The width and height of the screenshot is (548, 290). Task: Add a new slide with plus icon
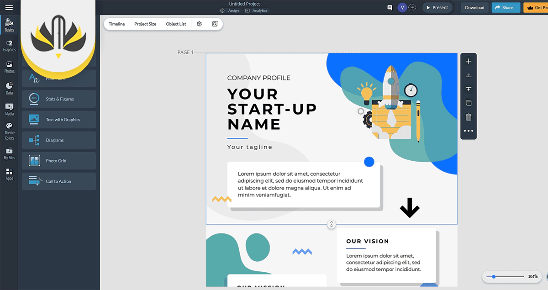(468, 61)
